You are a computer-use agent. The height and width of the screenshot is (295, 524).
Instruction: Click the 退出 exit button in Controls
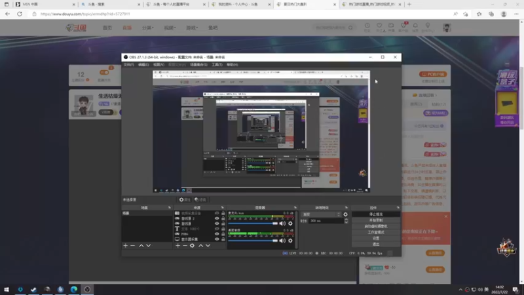coord(376,244)
